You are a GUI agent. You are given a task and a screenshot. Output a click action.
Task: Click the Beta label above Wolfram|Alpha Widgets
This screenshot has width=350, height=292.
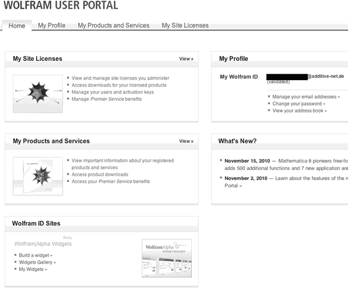pyautogui.click(x=67, y=237)
